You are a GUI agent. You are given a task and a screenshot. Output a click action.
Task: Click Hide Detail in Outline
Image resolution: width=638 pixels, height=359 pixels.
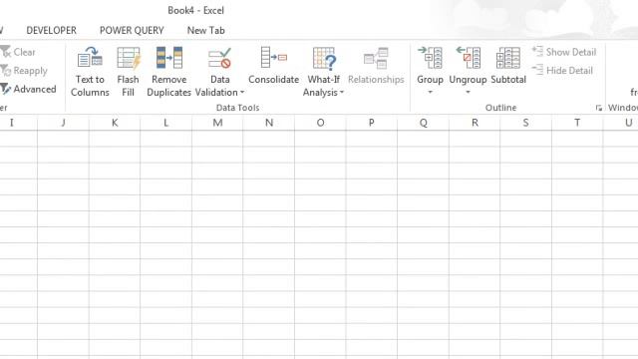click(562, 70)
